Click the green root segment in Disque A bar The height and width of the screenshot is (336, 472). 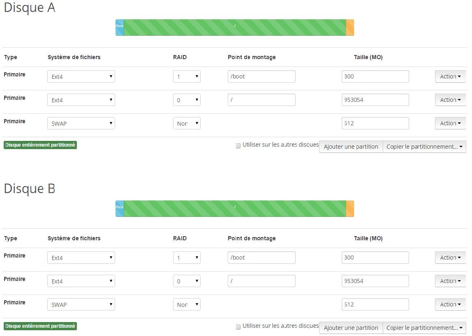click(x=234, y=28)
